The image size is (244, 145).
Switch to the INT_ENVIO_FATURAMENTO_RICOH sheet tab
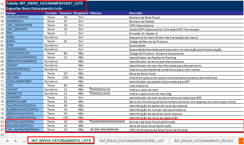point(203,141)
